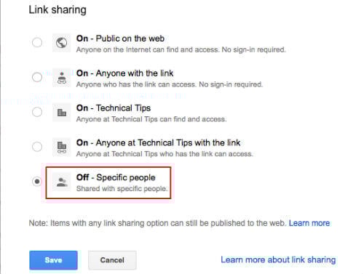Viewport: 364px width, 274px height.
Task: Pick the Anyone at Technical Tips with the link radio button
Action: coord(37,147)
